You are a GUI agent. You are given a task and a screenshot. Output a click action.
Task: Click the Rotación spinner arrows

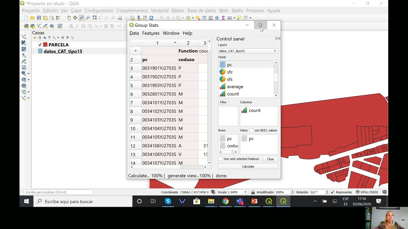pos(327,192)
